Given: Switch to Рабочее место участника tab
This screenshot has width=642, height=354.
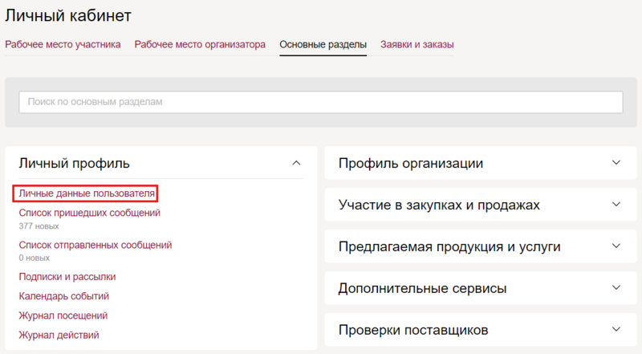Looking at the screenshot, I should 63,44.
